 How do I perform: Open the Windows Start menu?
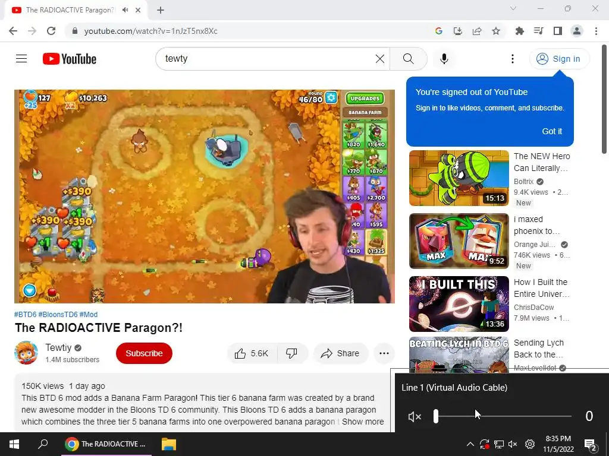[x=14, y=444]
